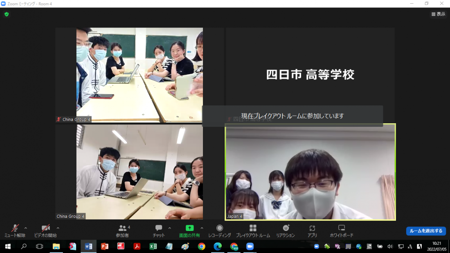The width and height of the screenshot is (450, 253).
Task: Open ブレイクアウトルーム breakout rooms
Action: tap(253, 231)
